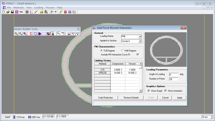Toggle the SNAP button in status bar
This screenshot has height=121, width=215.
[x=7, y=117]
